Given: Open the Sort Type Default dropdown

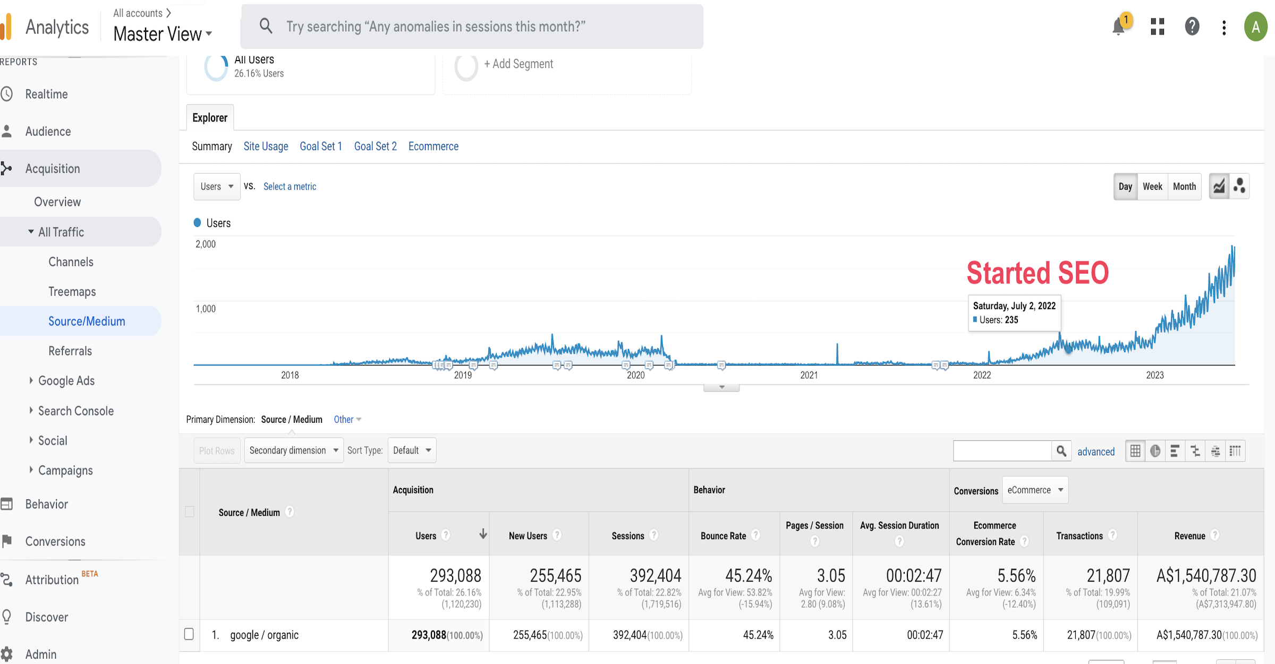Looking at the screenshot, I should [x=412, y=450].
